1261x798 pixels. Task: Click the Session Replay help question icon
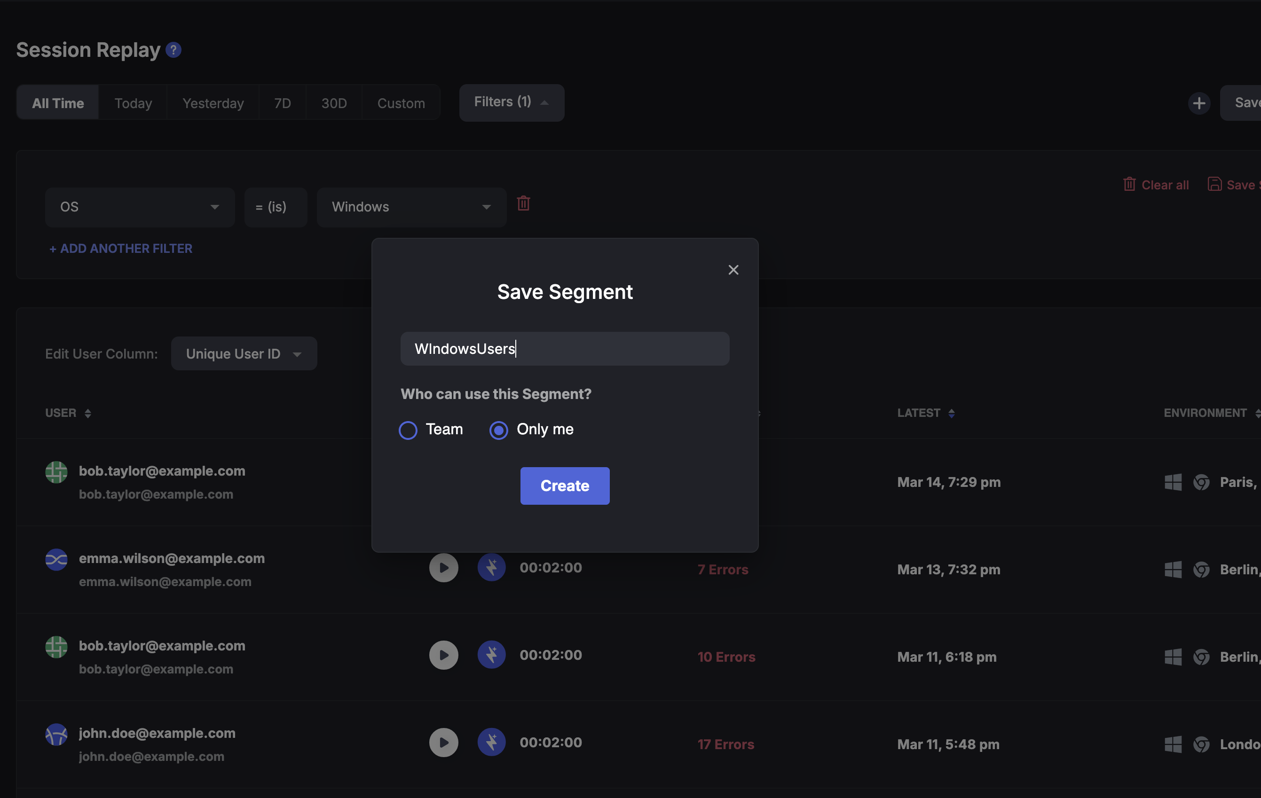[173, 50]
